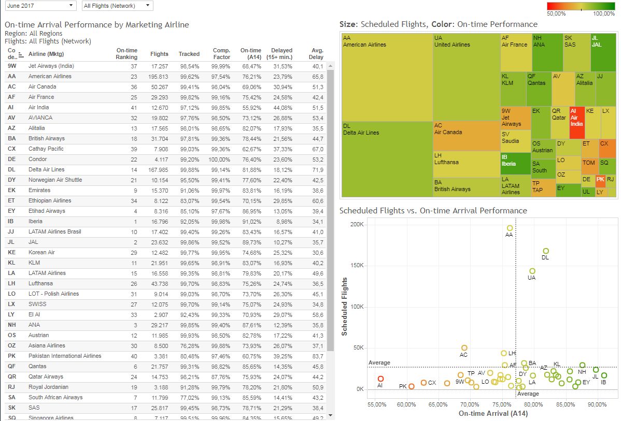
Task: Select the Royal Jordanian row name
Action: 48,387
